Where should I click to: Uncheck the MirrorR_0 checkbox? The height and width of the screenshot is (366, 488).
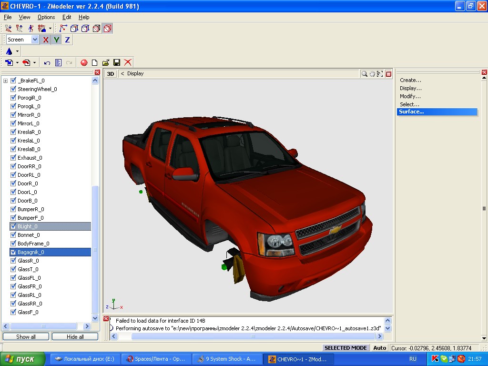pos(13,115)
